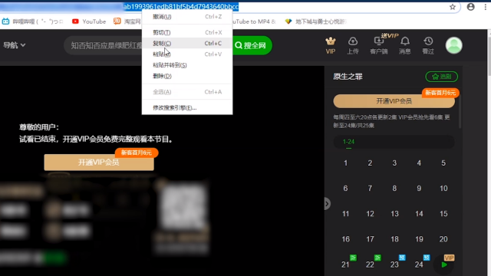Open the Chrome three-dot menu

pyautogui.click(x=486, y=7)
